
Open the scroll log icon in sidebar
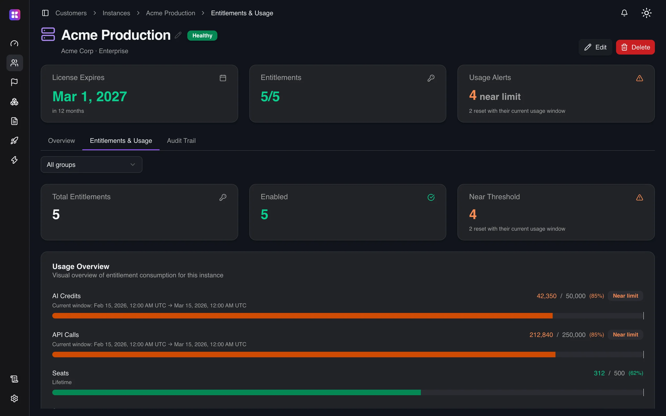pyautogui.click(x=14, y=379)
